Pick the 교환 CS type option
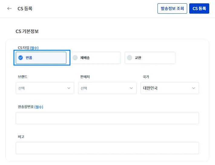The width and height of the screenshot is (215, 165). 150,58
